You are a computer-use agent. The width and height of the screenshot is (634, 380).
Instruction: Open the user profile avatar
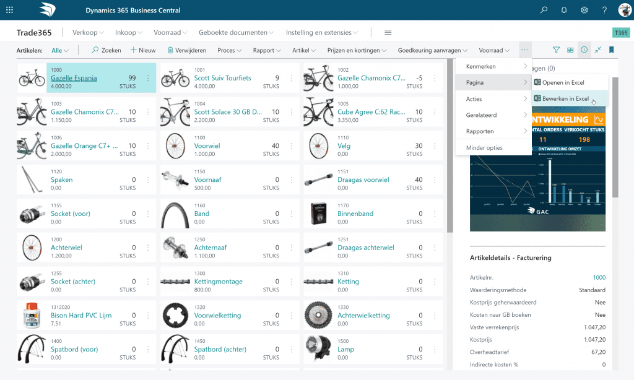point(625,10)
